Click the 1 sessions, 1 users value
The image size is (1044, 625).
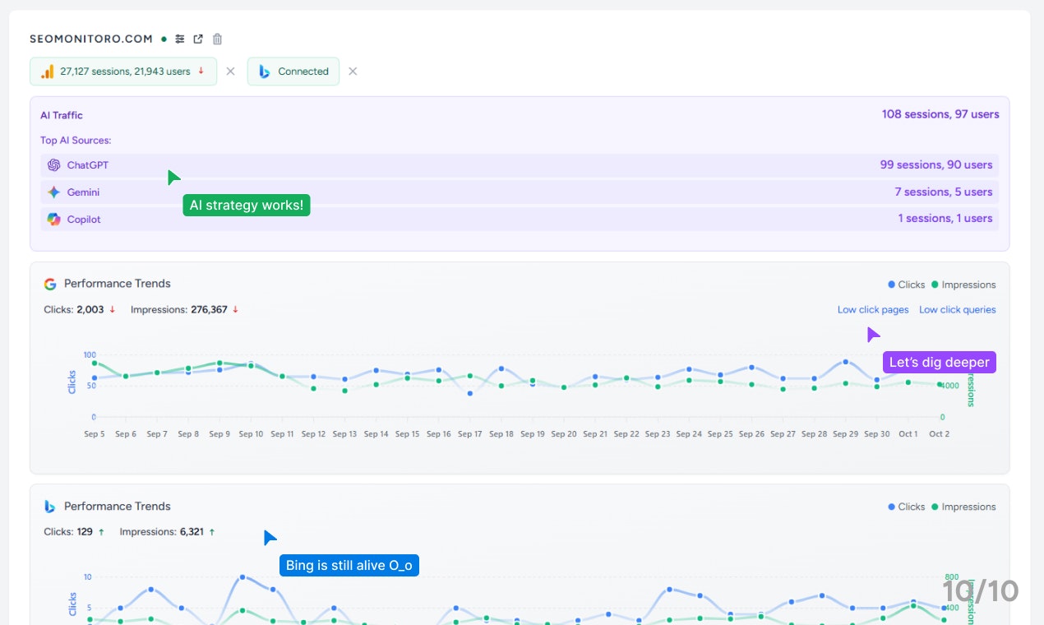tap(945, 218)
